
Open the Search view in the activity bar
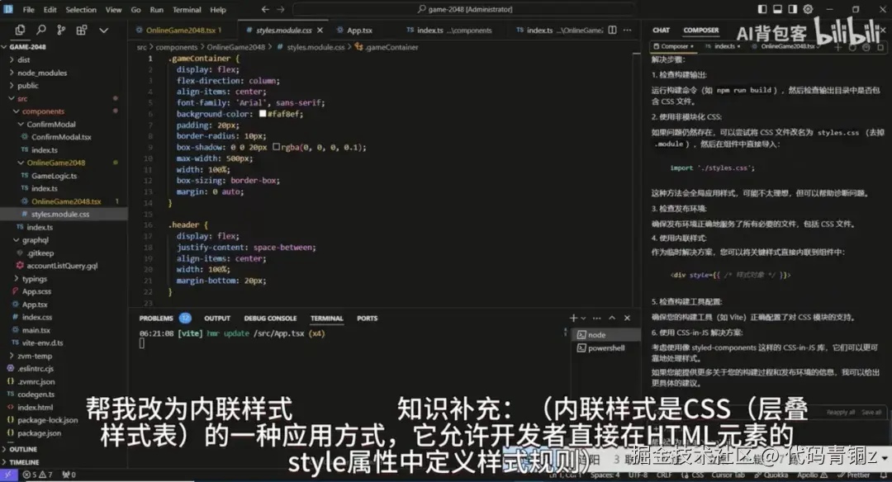point(41,30)
